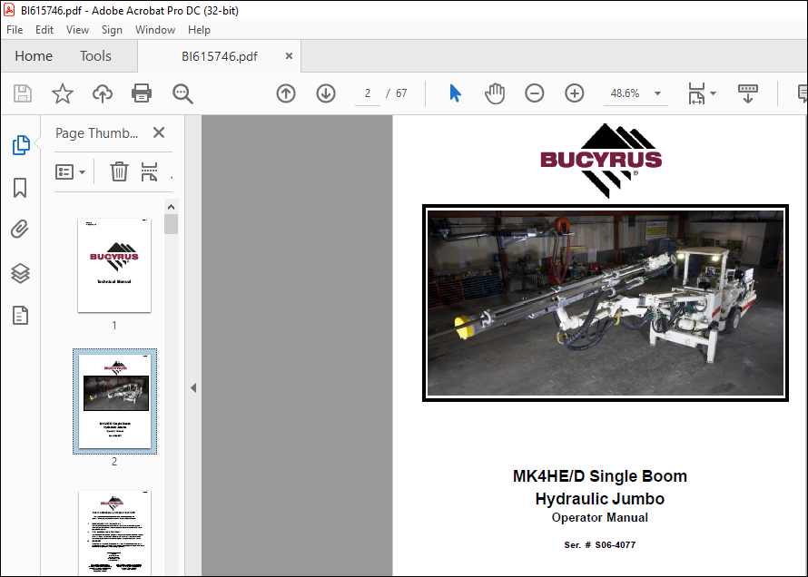Open the View menu
The width and height of the screenshot is (808, 577).
(x=77, y=30)
